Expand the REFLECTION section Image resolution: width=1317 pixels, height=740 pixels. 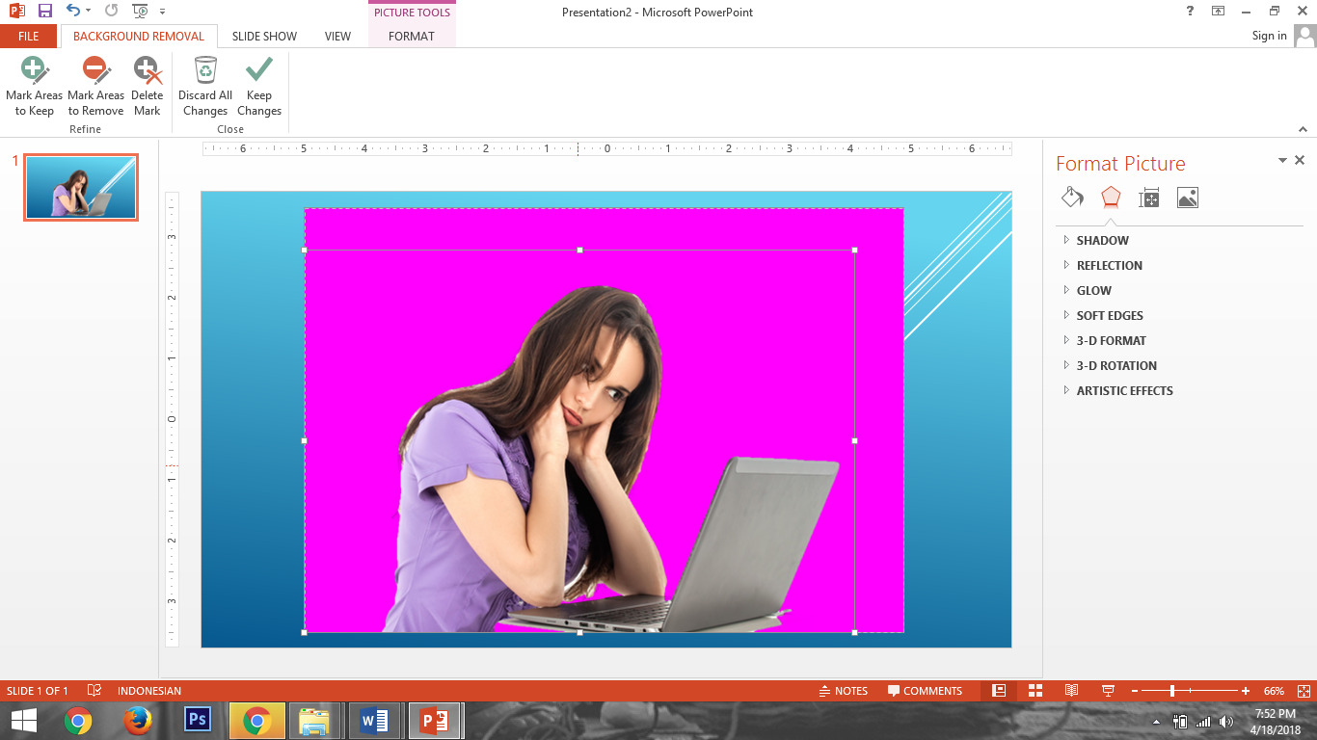click(x=1109, y=266)
